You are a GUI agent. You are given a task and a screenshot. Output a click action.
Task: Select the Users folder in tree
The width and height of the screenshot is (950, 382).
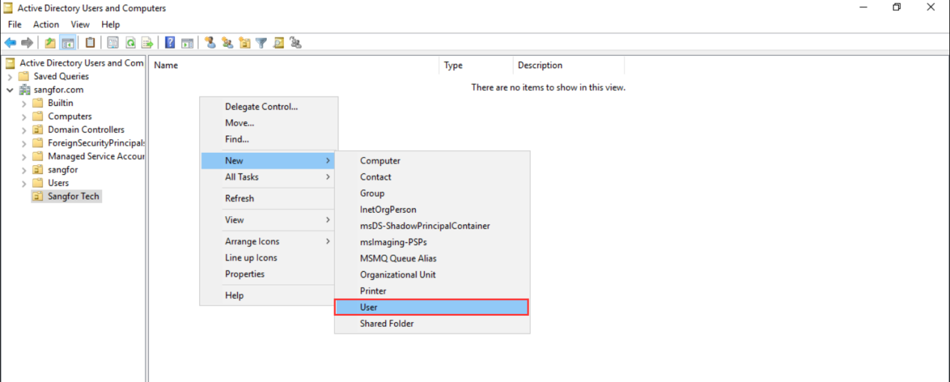tap(58, 183)
